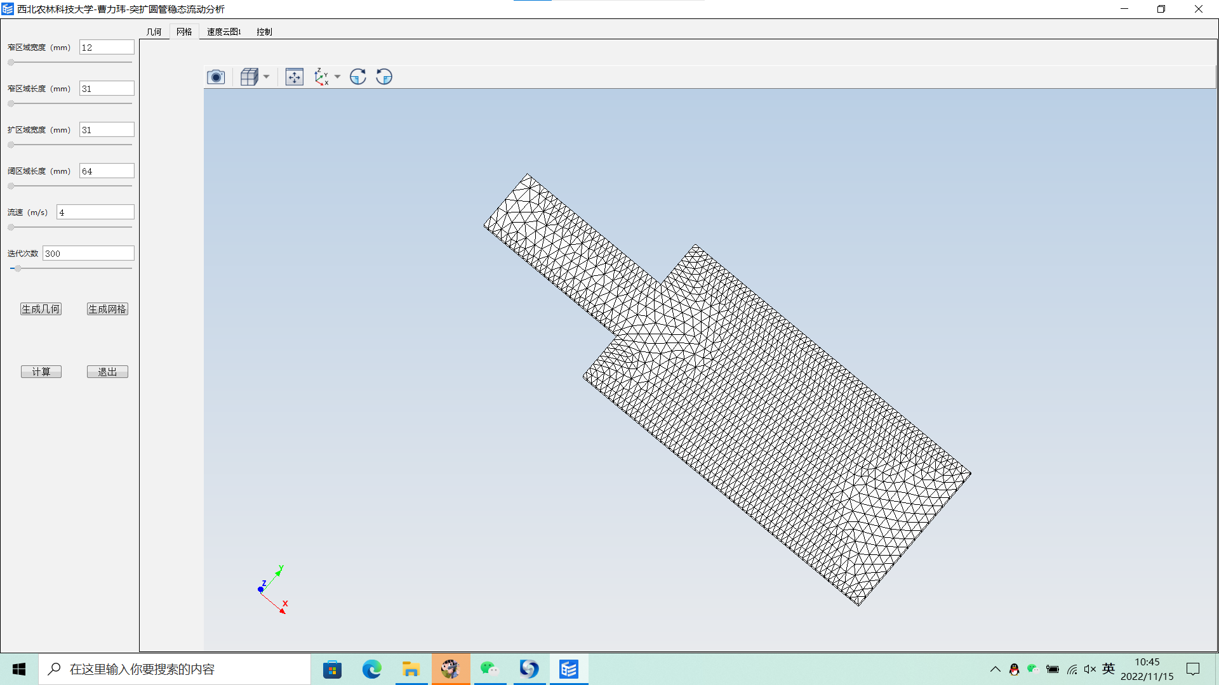This screenshot has height=685, width=1219.
Task: Open the clock and date panel
Action: coord(1147,669)
